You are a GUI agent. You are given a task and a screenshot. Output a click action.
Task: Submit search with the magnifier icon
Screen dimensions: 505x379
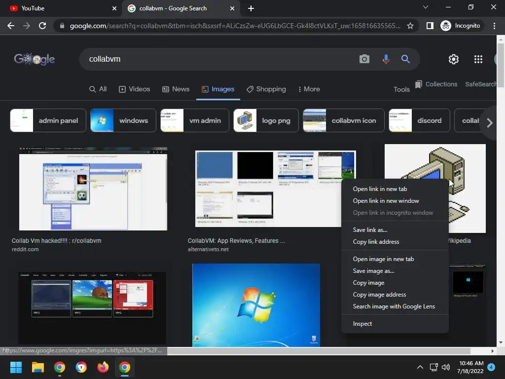(405, 59)
